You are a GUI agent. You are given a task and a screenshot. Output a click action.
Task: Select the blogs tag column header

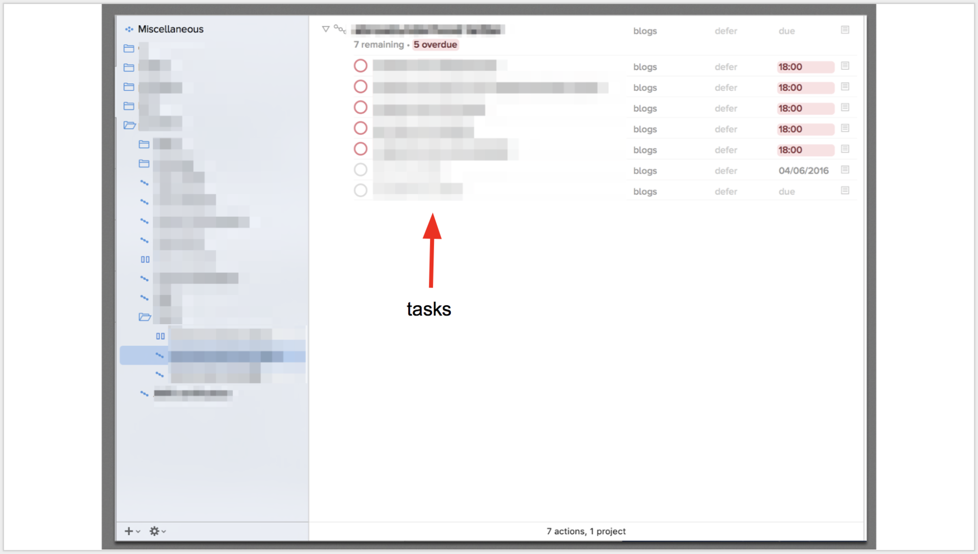645,30
